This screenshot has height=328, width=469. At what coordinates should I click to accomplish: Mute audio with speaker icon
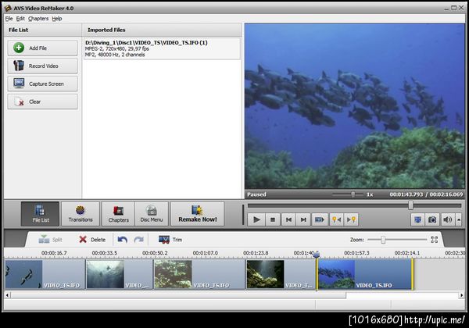click(x=448, y=219)
